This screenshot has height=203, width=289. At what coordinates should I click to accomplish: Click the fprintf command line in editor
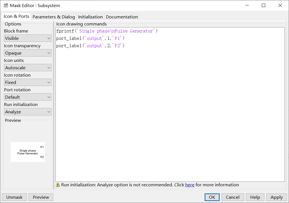pos(107,31)
